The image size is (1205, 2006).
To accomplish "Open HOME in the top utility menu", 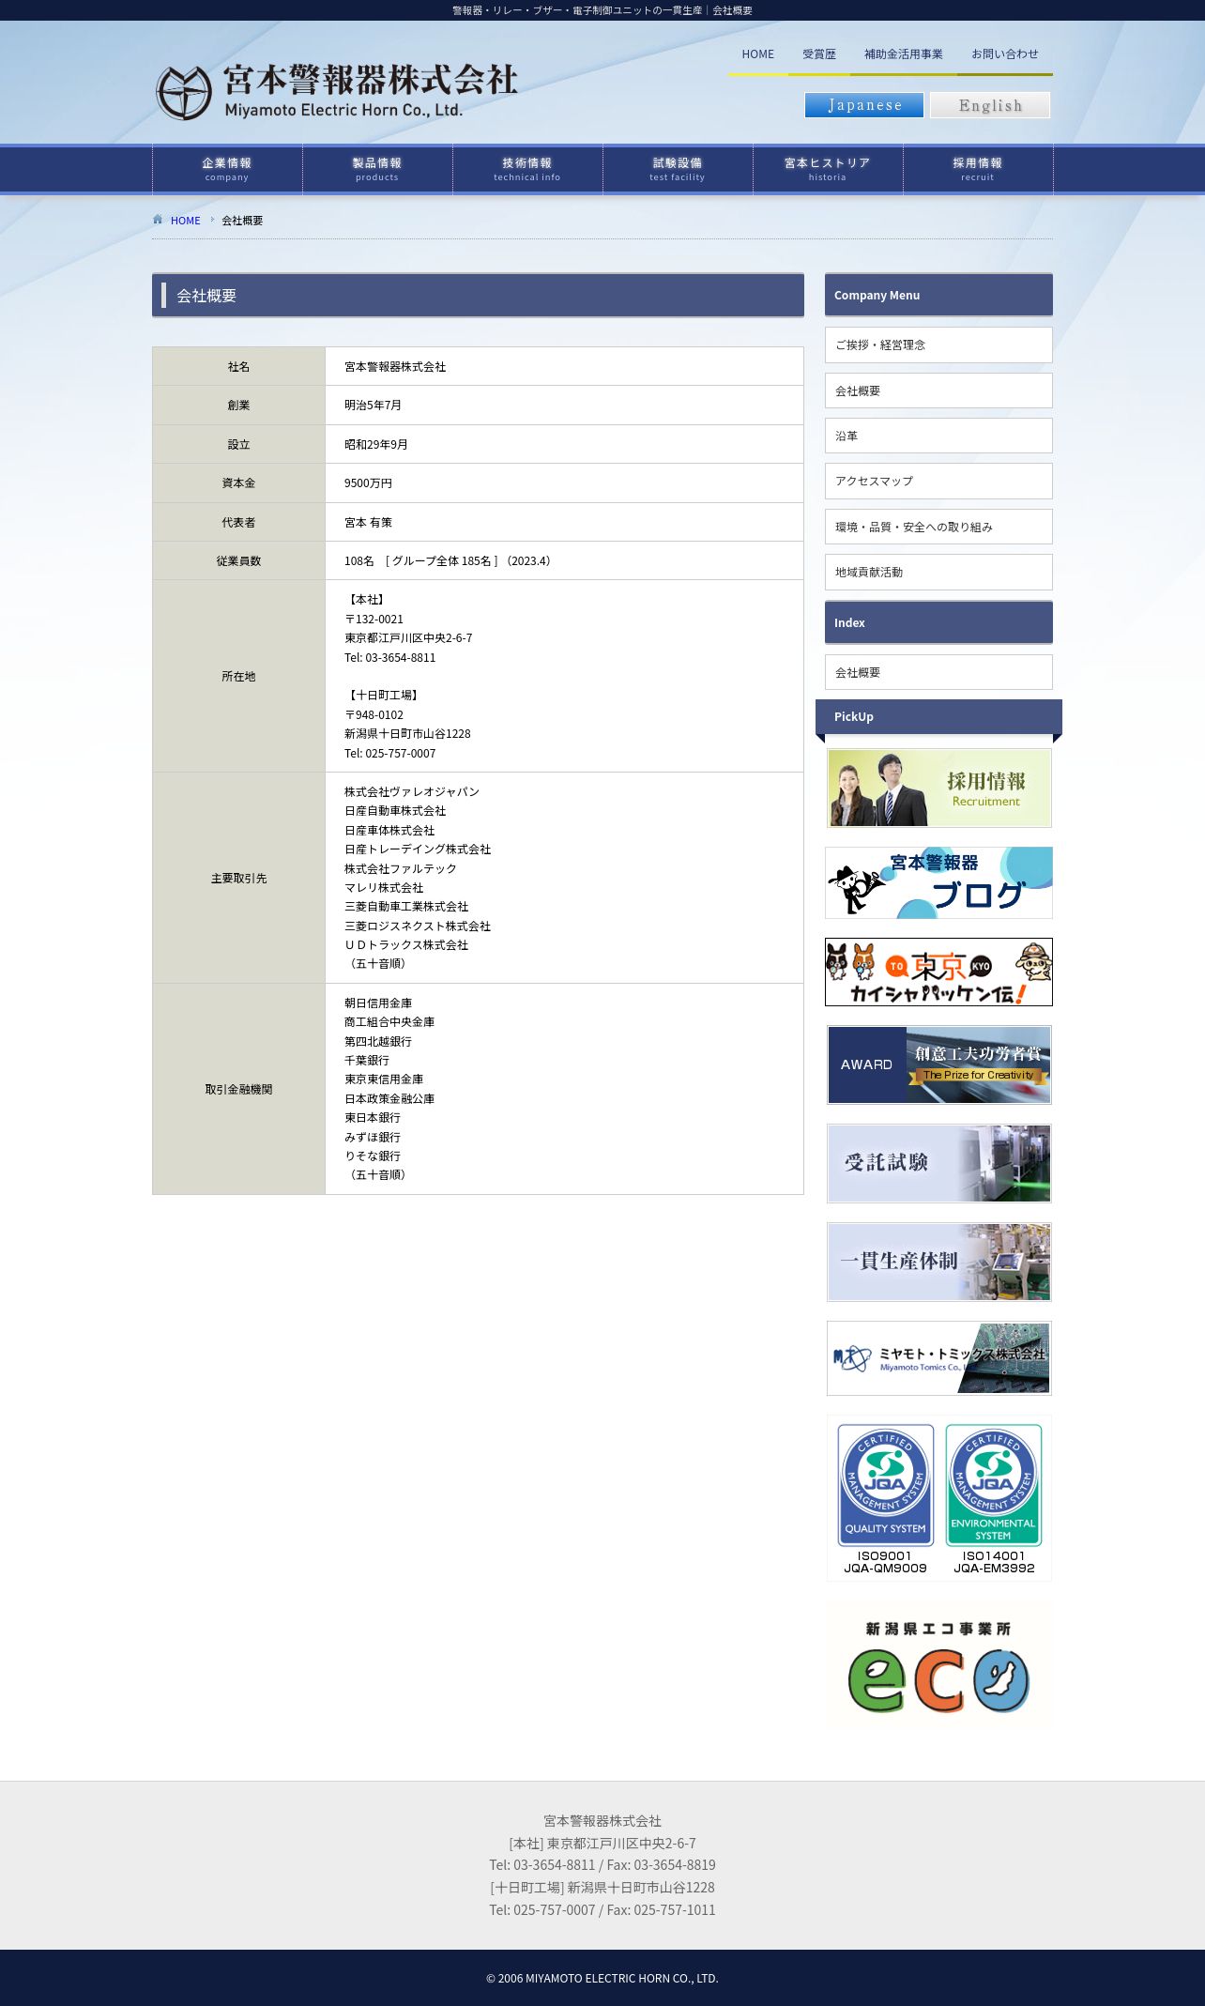I will (758, 54).
